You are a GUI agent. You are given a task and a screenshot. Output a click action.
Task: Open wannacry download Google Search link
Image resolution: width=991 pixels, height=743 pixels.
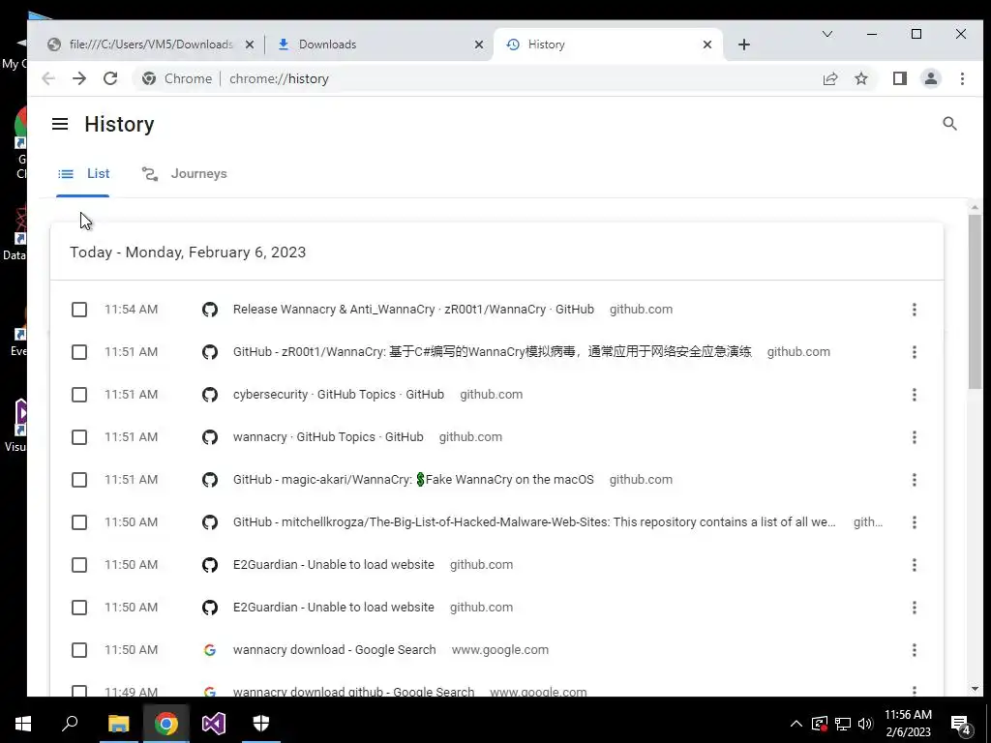(x=334, y=650)
